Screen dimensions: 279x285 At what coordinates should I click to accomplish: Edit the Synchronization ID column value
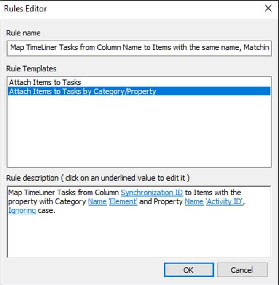click(x=152, y=193)
